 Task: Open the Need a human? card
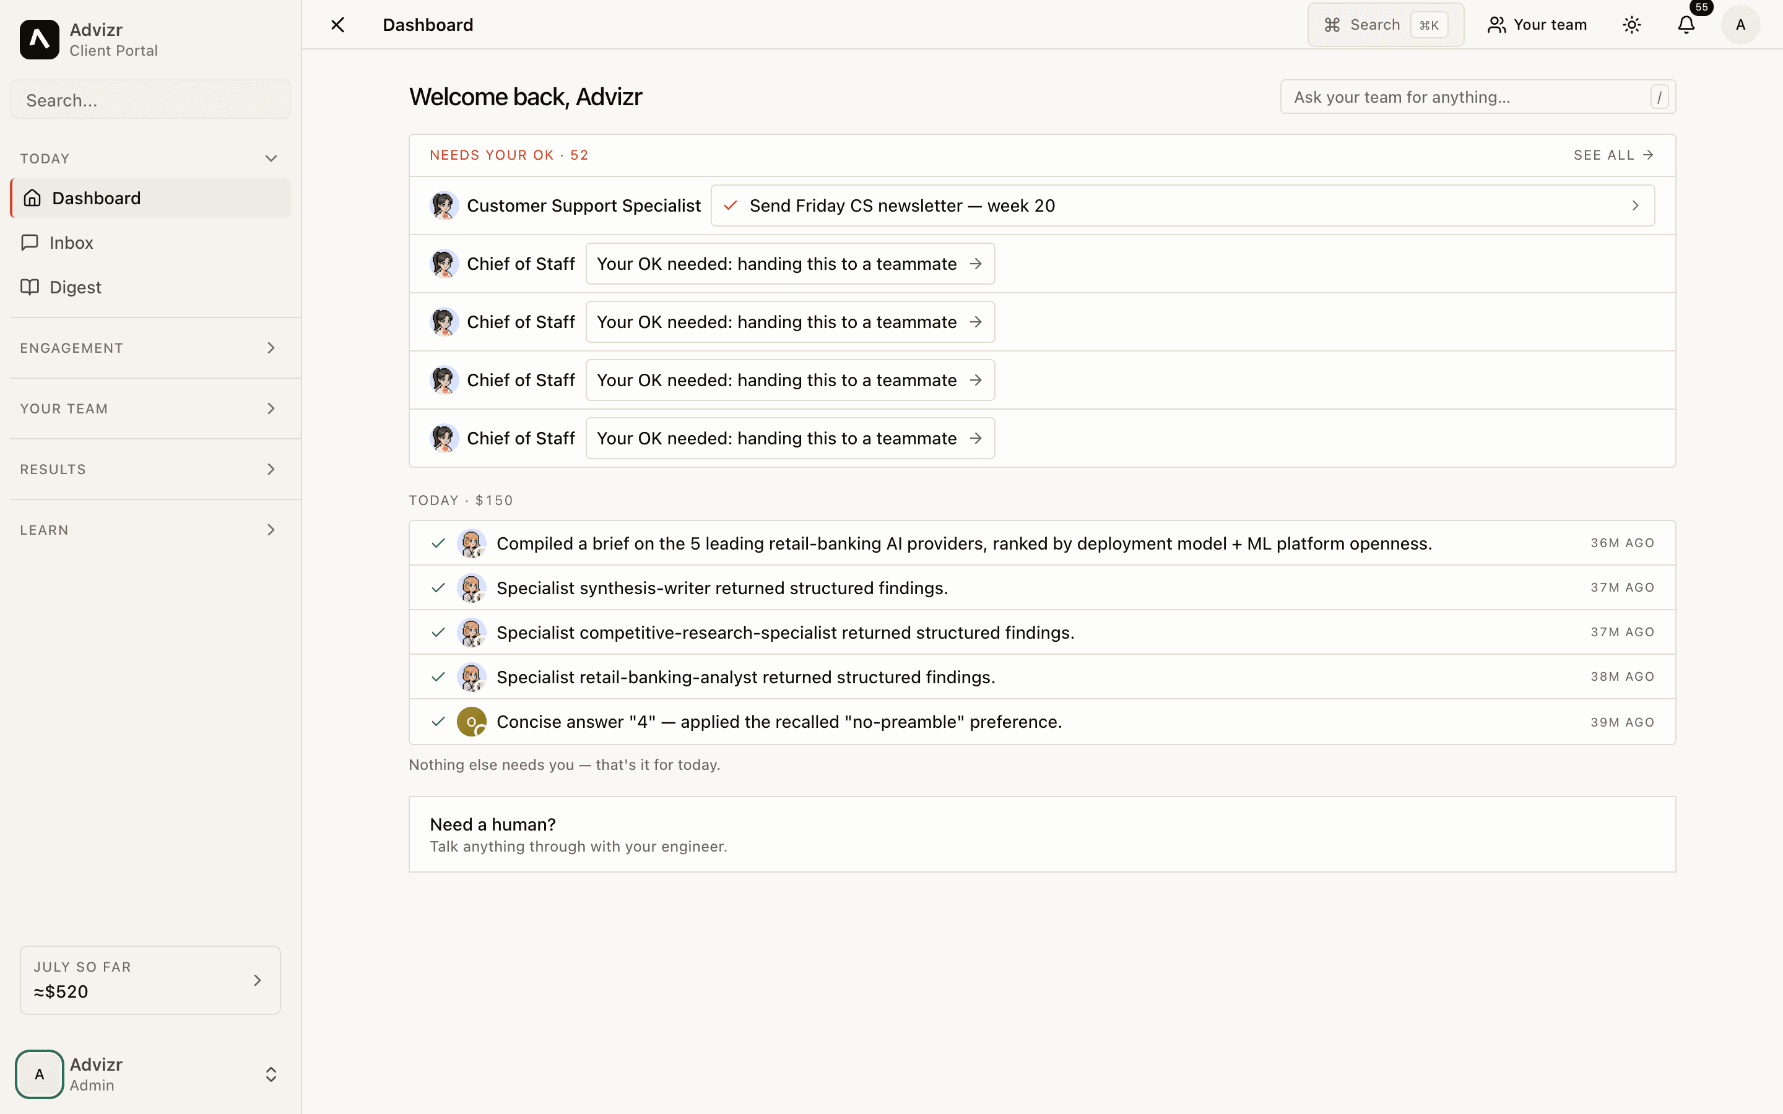(x=1042, y=834)
